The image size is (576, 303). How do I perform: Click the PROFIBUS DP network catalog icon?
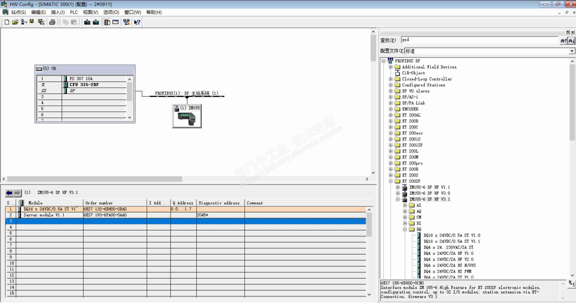coord(390,61)
